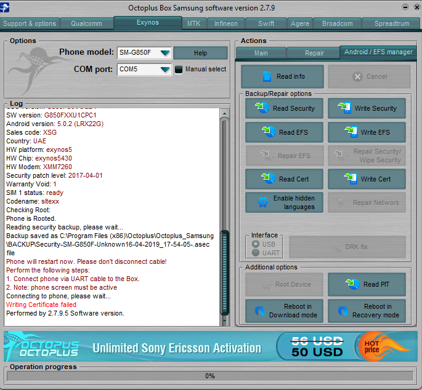
Task: Click the Root Device button
Action: pyautogui.click(x=284, y=284)
